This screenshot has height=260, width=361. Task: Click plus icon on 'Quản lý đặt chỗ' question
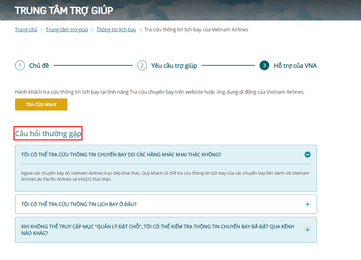click(307, 230)
